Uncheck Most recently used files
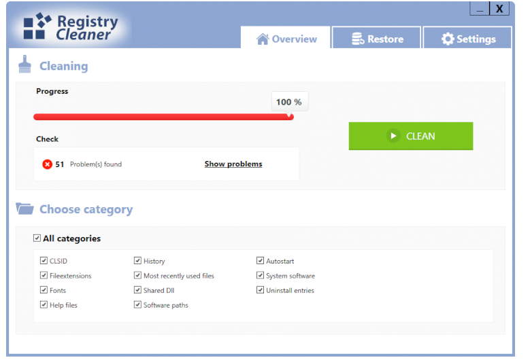The height and width of the screenshot is (362, 530). (x=137, y=276)
